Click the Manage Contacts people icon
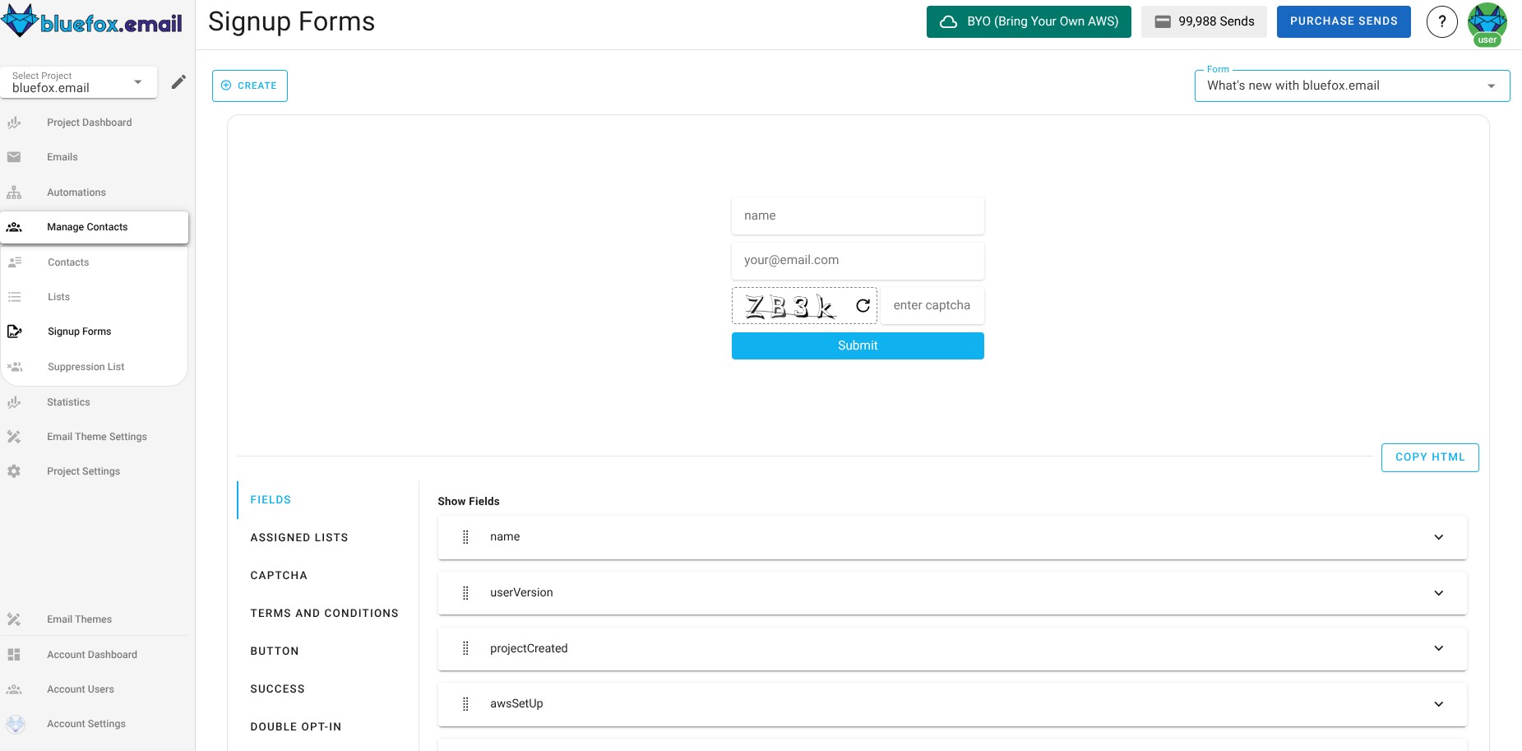 point(15,226)
